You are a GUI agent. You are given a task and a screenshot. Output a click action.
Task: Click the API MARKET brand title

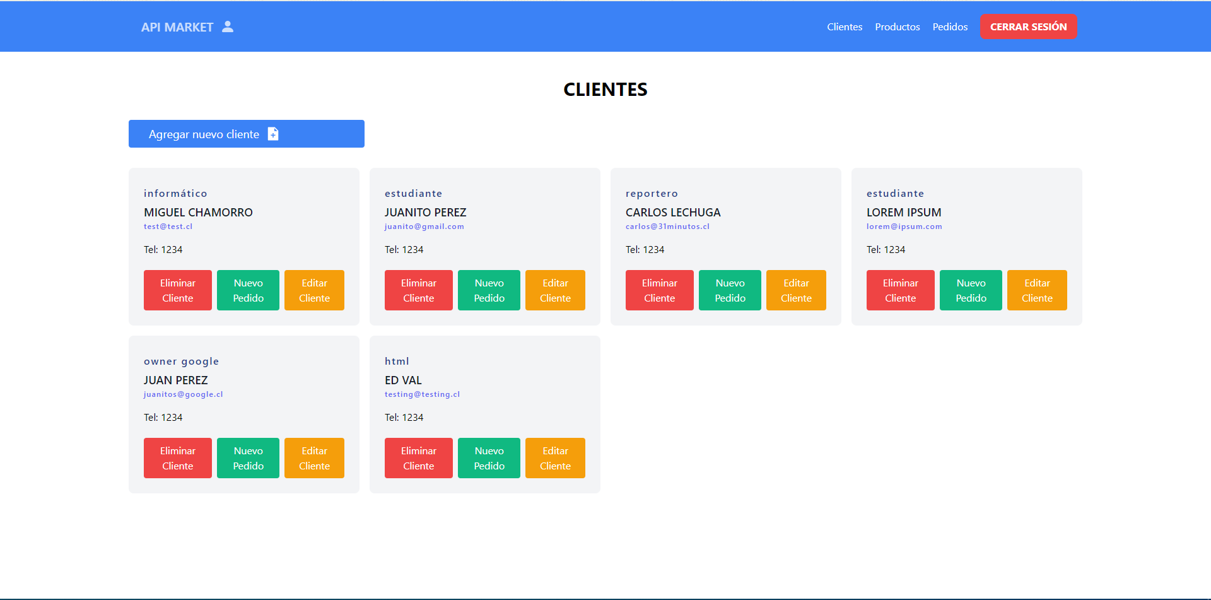(178, 26)
